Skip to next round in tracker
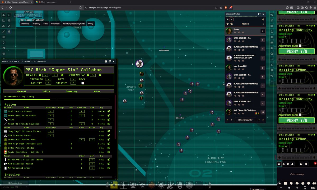The width and height of the screenshot is (317, 190). (263, 120)
